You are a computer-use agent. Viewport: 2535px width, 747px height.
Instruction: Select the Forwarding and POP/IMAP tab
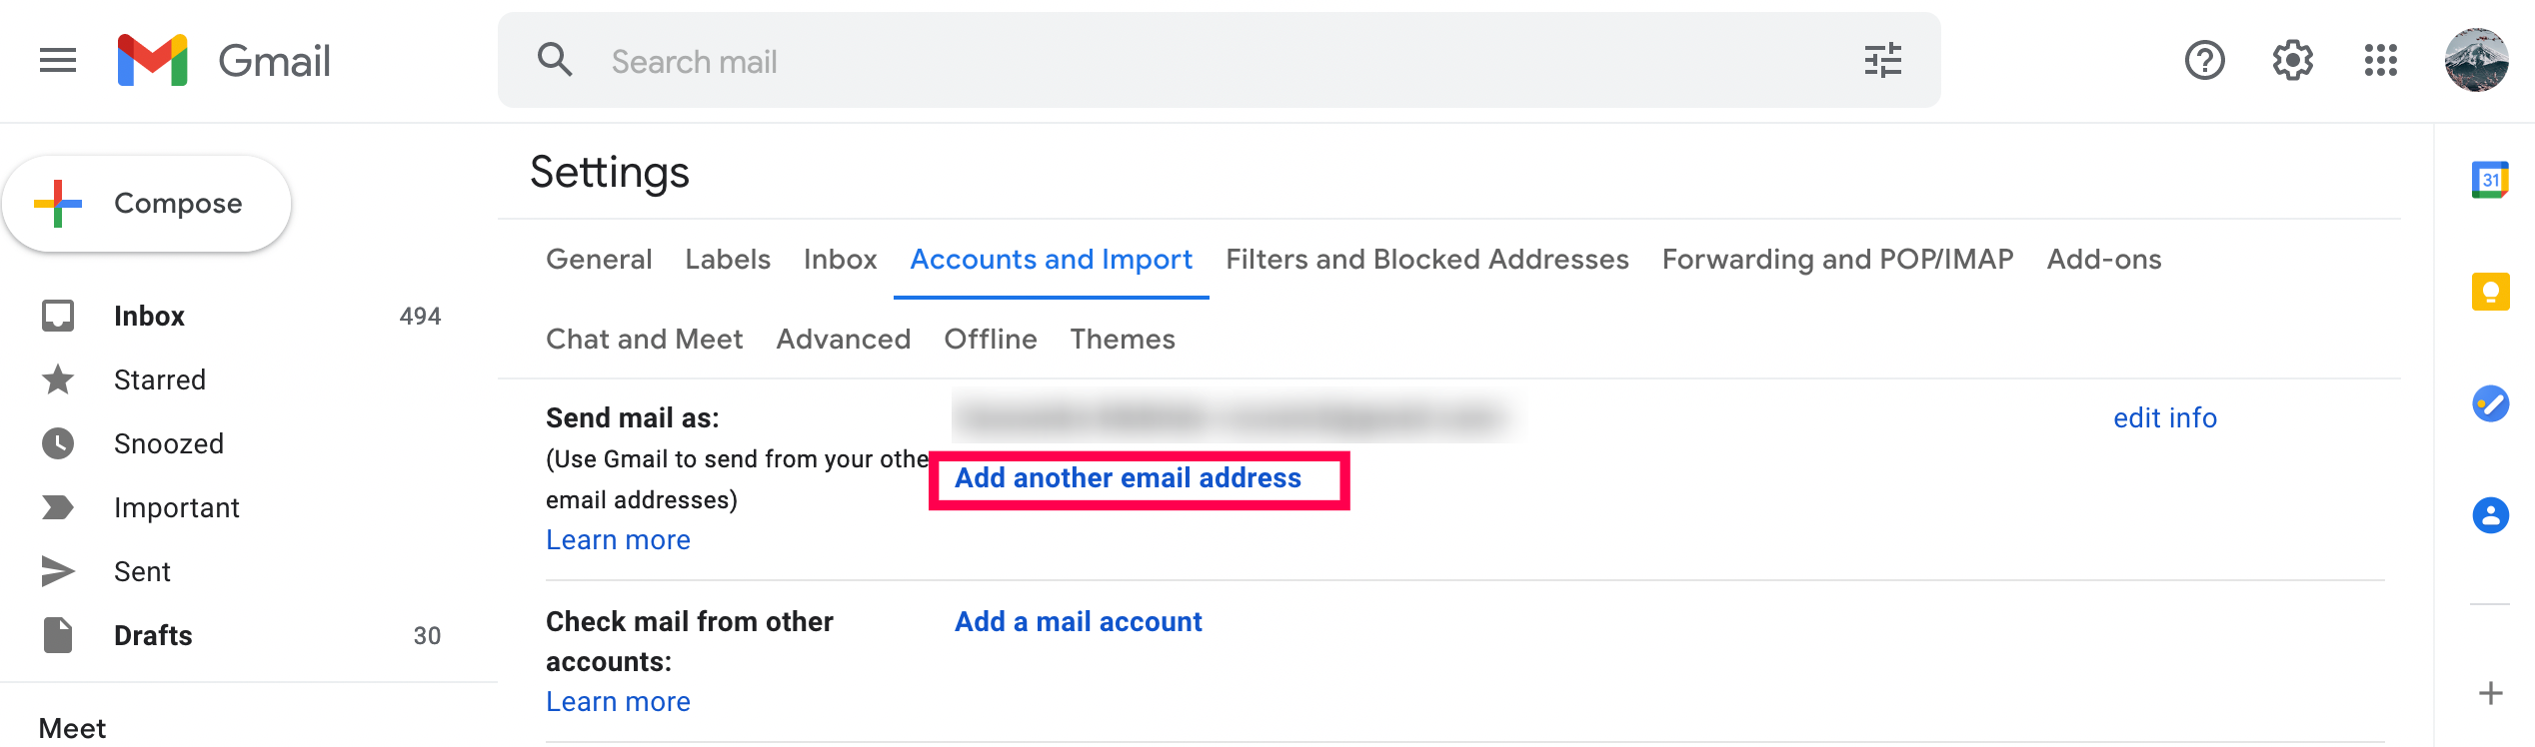1836,260
